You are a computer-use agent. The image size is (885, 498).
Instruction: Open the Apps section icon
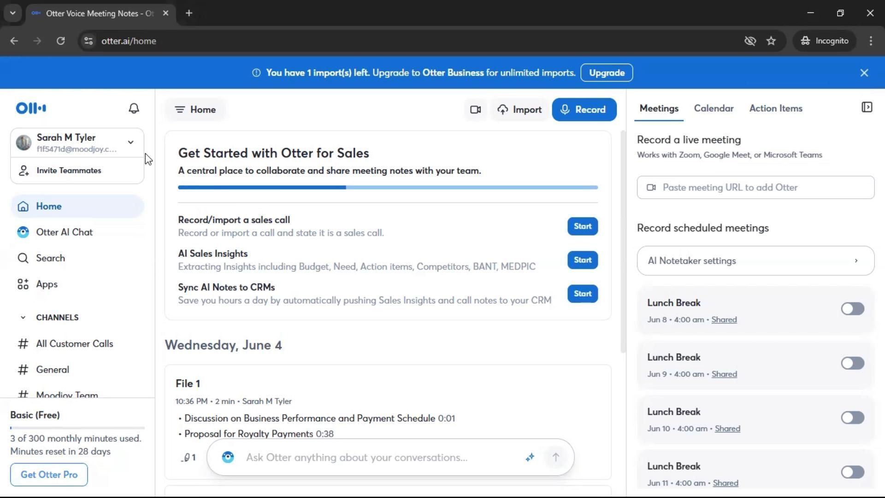tap(23, 285)
